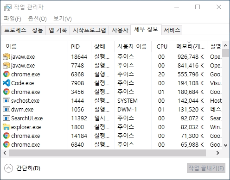Image resolution: width=230 pixels, height=180 pixels.
Task: Select the svchost.exe process name
Action: click(26, 101)
